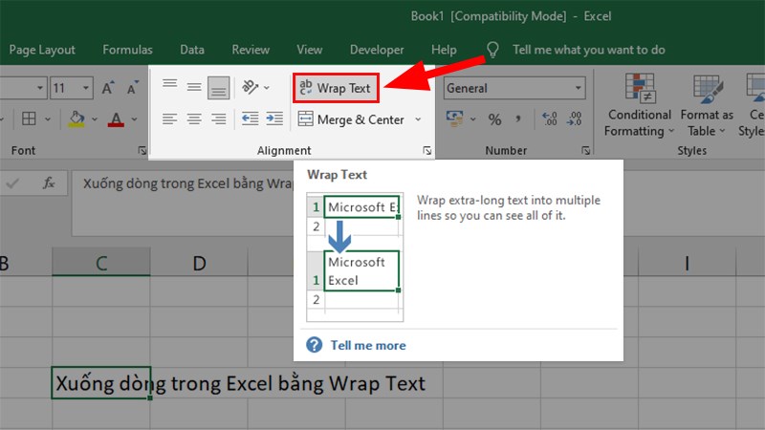Click the Increase Indent icon
Screen dimensions: 765x430
coord(274,119)
